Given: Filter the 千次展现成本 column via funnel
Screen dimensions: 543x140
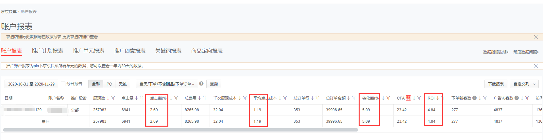Looking at the screenshot, I should click(245, 98).
